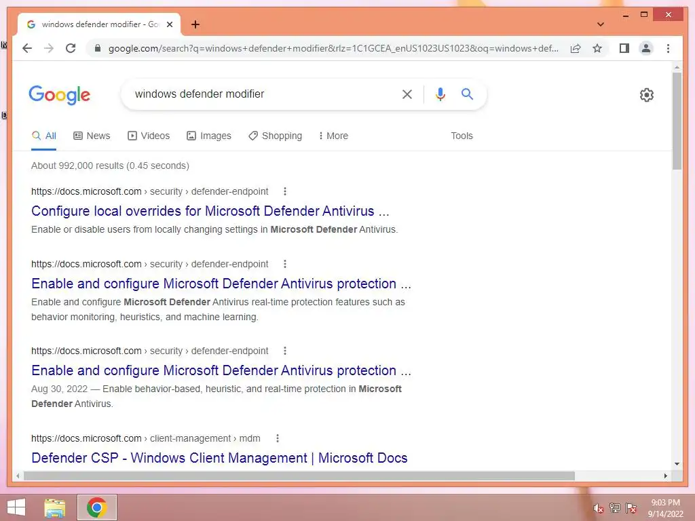Click the Chrome taskbar icon
695x521 pixels.
pyautogui.click(x=96, y=507)
